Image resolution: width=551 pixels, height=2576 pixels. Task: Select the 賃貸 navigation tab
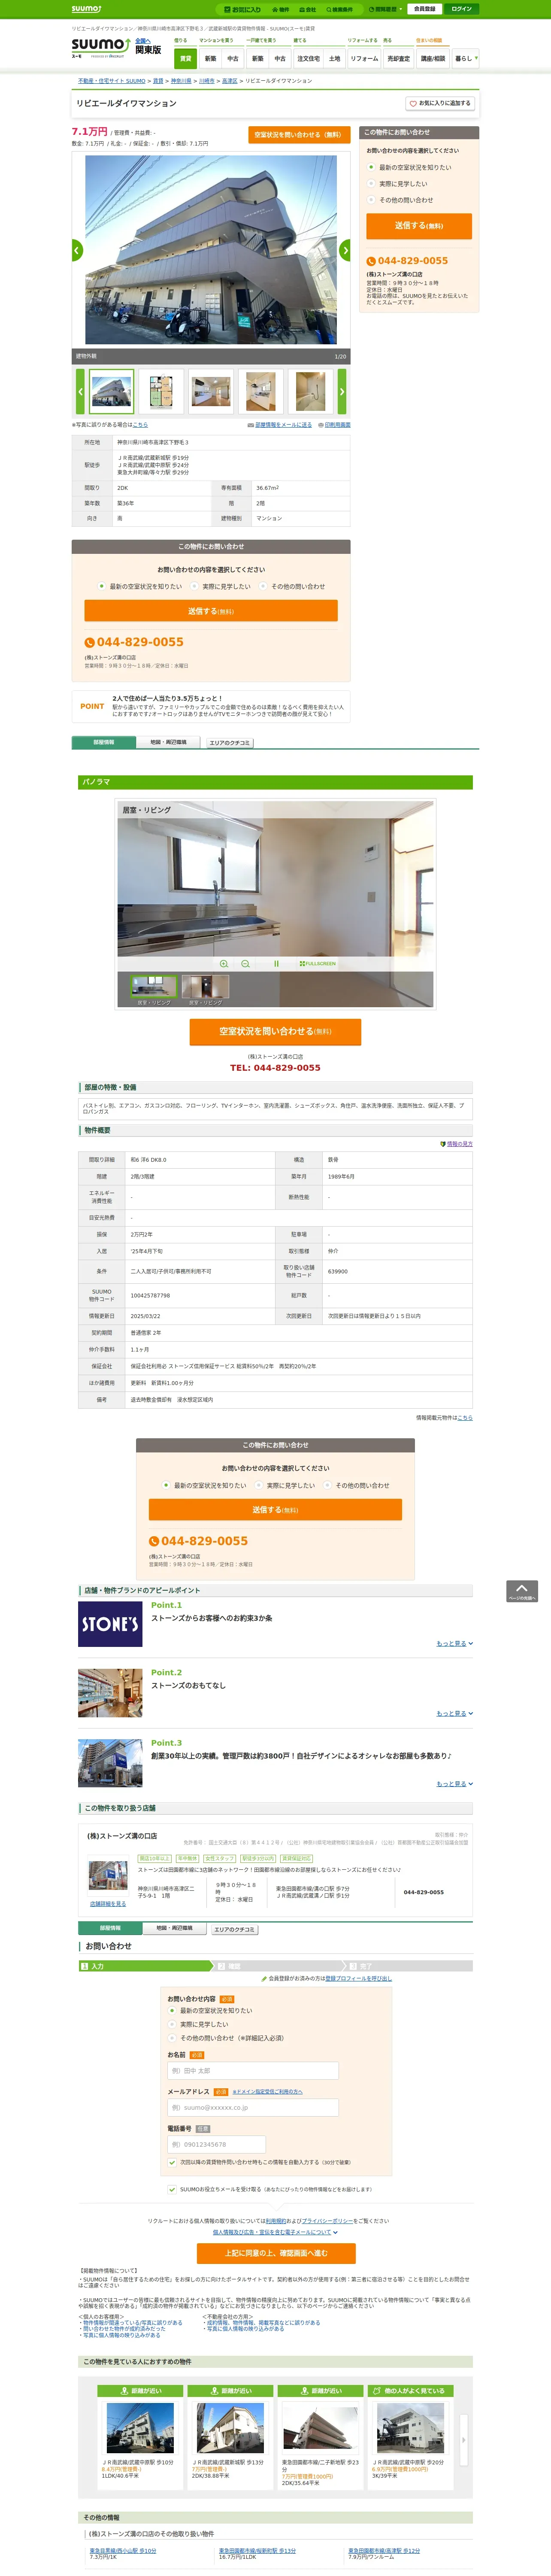coord(186,58)
